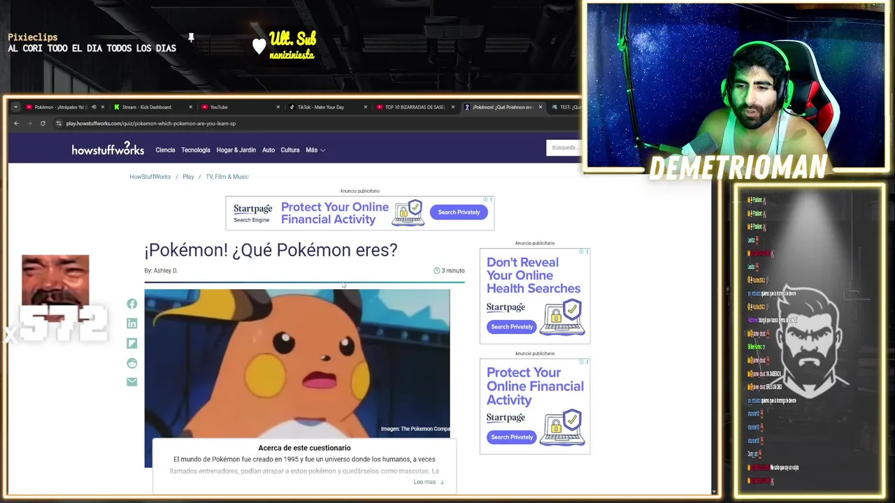Go back using browser back arrow
The height and width of the screenshot is (503, 895).
16,124
